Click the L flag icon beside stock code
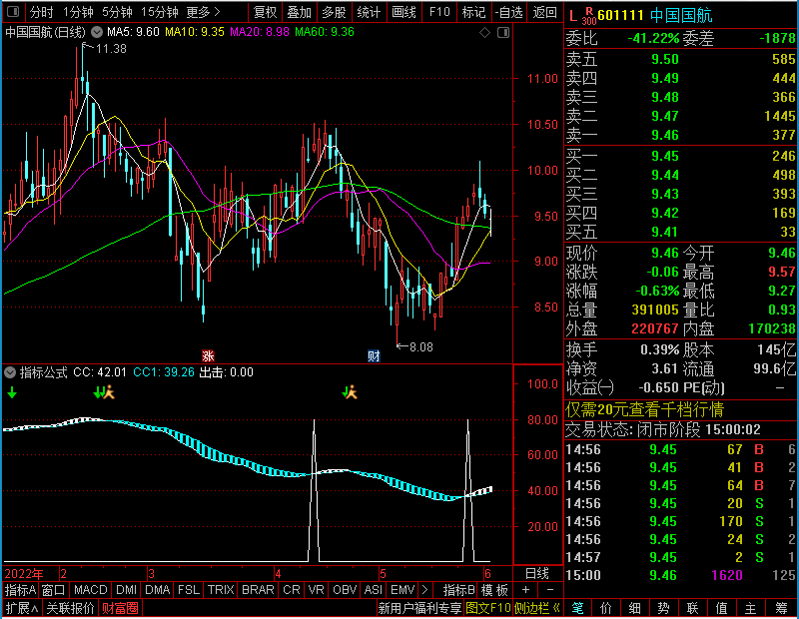The width and height of the screenshot is (799, 619). (x=573, y=16)
